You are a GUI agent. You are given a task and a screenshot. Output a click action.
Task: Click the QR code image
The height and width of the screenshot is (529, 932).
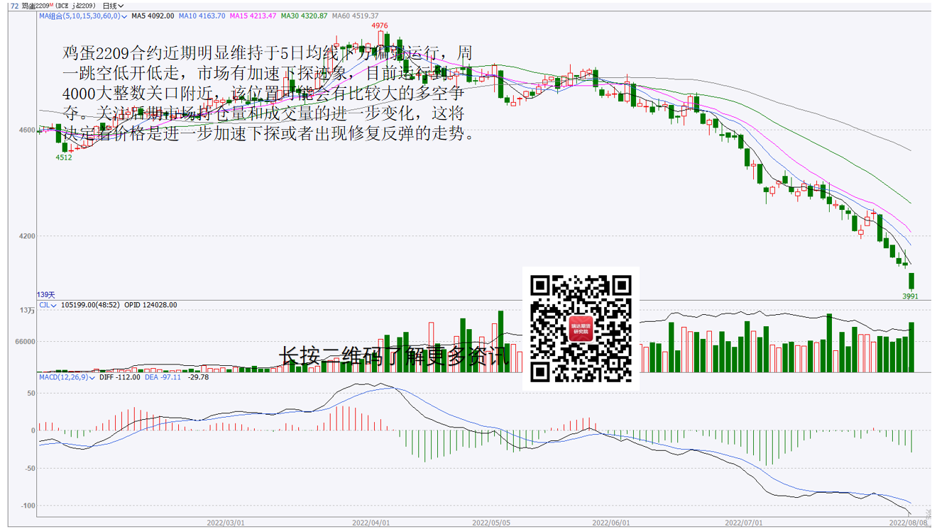(x=581, y=328)
